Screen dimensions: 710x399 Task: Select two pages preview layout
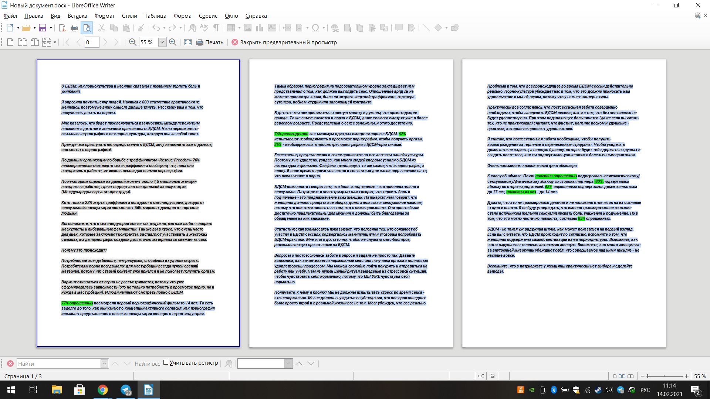pos(23,42)
